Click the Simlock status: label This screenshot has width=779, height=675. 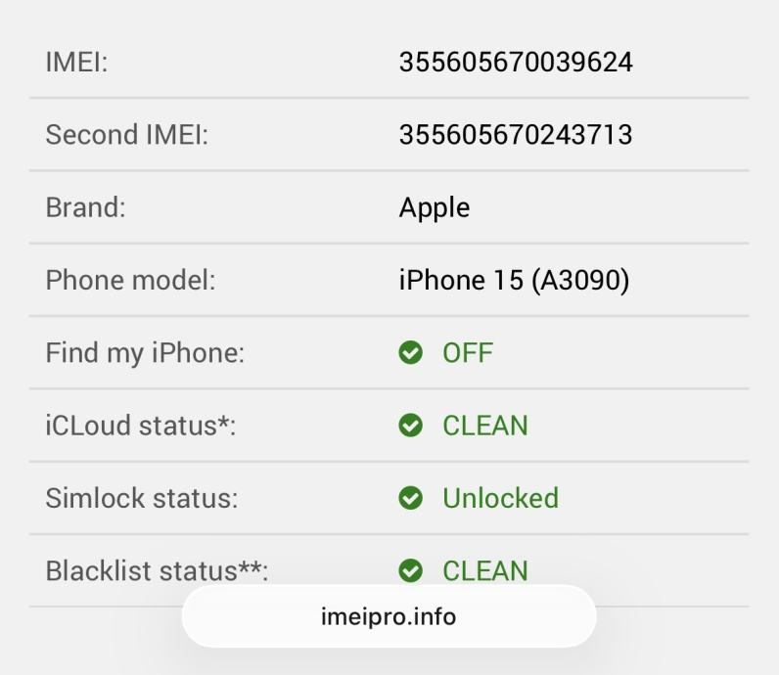[x=142, y=498]
